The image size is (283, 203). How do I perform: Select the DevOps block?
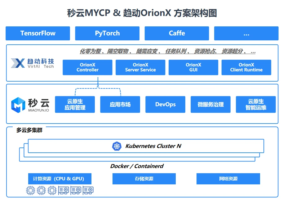tap(165, 104)
